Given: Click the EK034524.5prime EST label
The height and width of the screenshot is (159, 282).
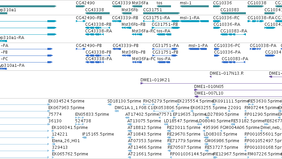Looking at the screenshot, I should point(66,101).
